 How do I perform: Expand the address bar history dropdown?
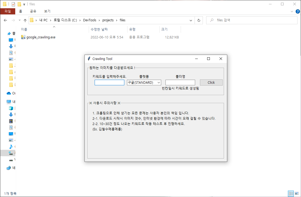click(191, 20)
